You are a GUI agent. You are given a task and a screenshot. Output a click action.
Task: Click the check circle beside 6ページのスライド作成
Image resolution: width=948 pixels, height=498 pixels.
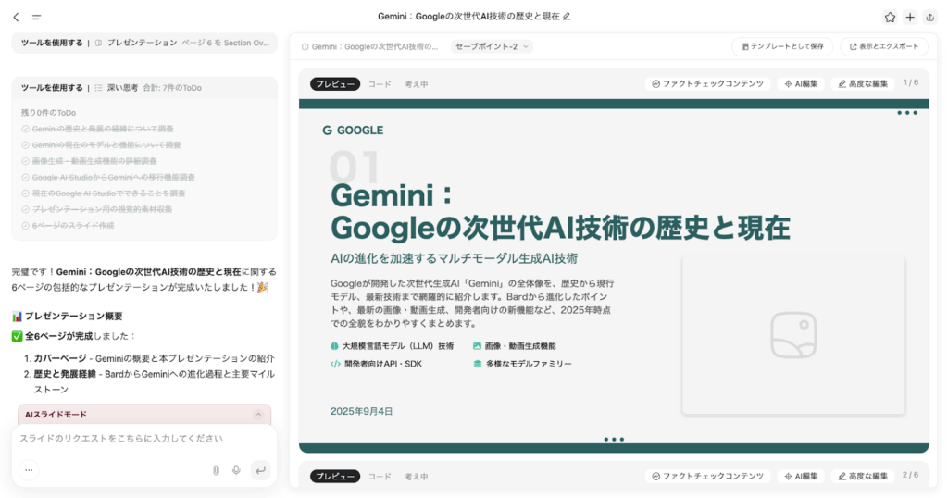coord(26,225)
